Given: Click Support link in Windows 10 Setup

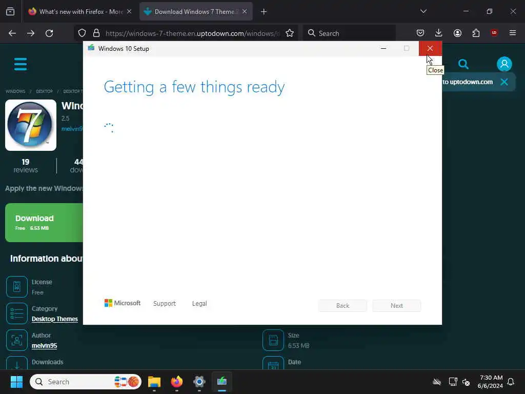Looking at the screenshot, I should pos(165,304).
